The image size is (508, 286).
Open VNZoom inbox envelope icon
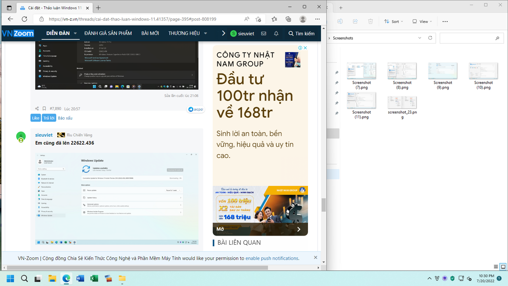pos(264,34)
